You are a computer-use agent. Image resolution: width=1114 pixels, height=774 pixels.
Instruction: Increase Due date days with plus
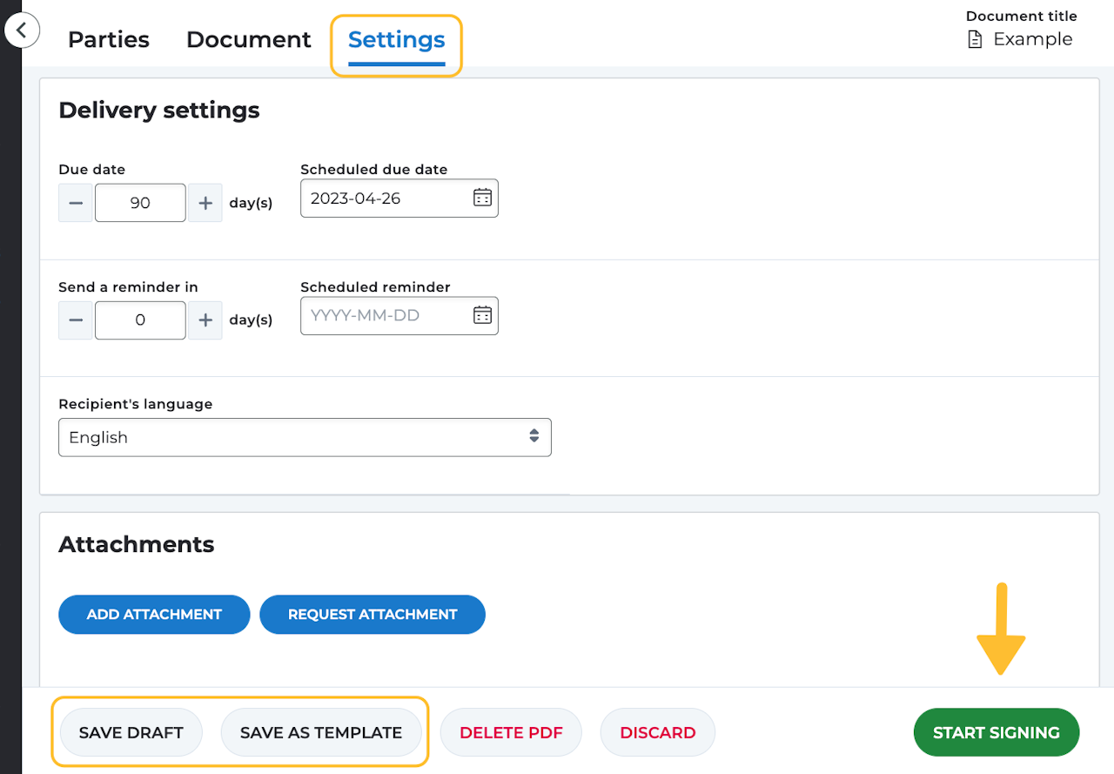205,203
